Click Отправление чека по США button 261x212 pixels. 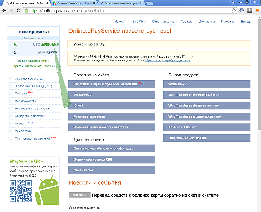pyautogui.click(x=206, y=138)
